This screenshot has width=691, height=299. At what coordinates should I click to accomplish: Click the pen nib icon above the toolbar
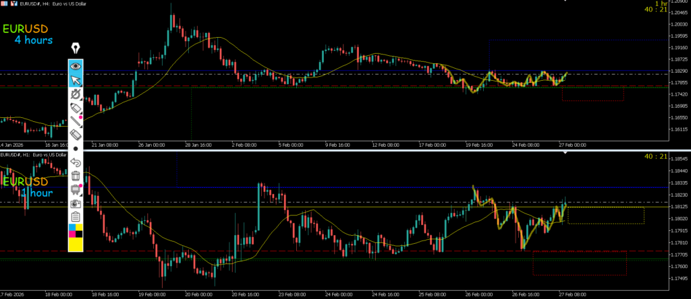pos(76,49)
